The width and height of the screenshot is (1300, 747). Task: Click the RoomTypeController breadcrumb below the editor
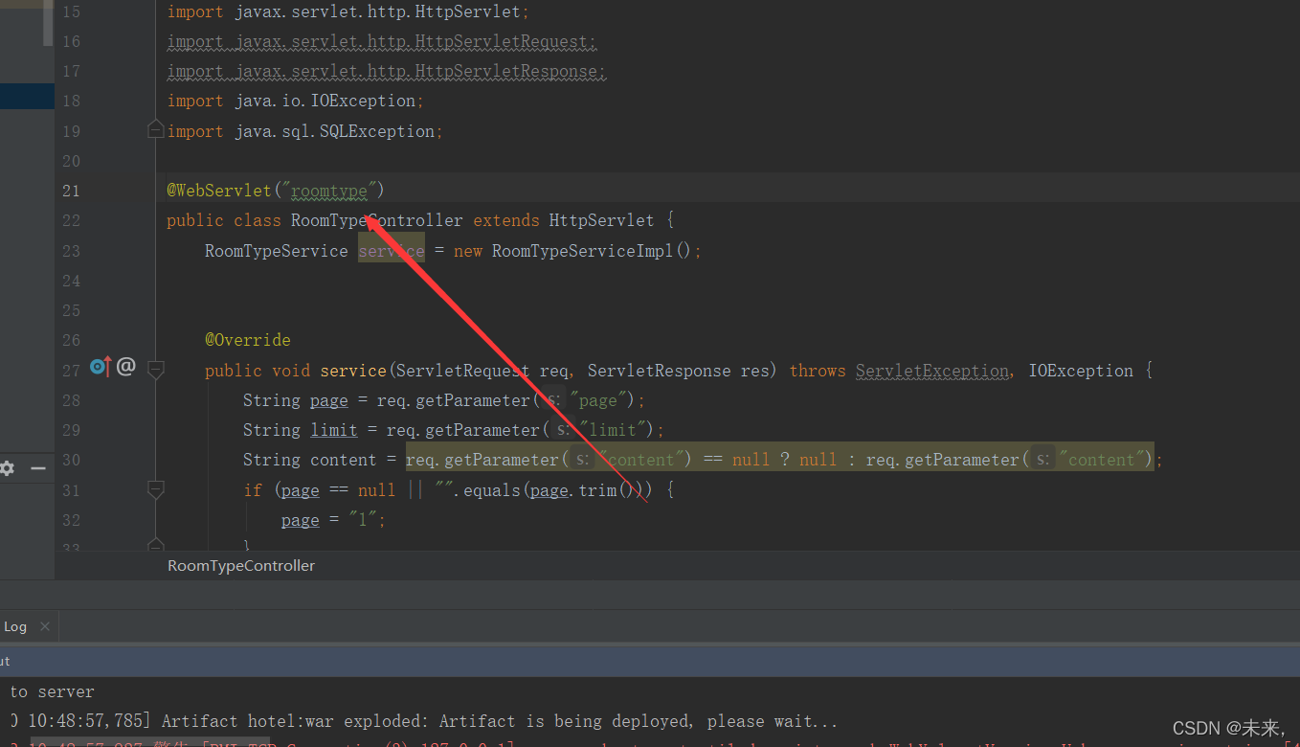pos(240,565)
